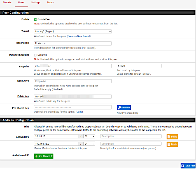Click the Description field beside 10.1.0.18
Viewport: 196px width, 169px height.
coord(131,136)
